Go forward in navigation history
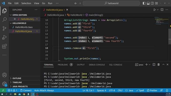The height and width of the screenshot is (96, 171). (x=80, y=3)
